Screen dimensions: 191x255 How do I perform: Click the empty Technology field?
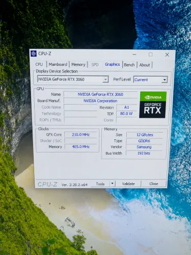[x=80, y=114]
